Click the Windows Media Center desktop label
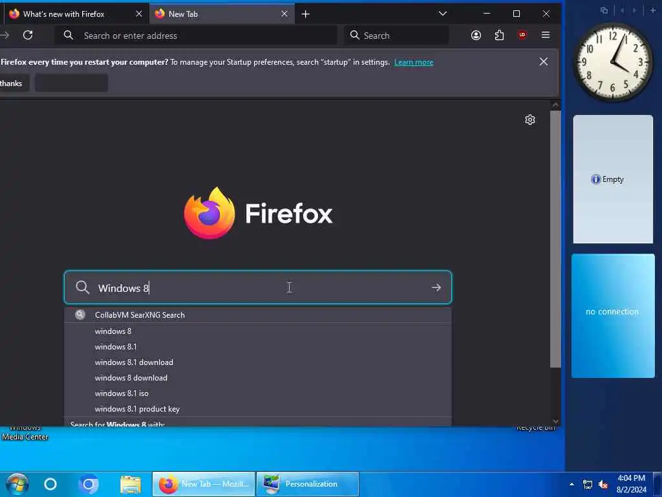662x497 pixels. [x=25, y=433]
